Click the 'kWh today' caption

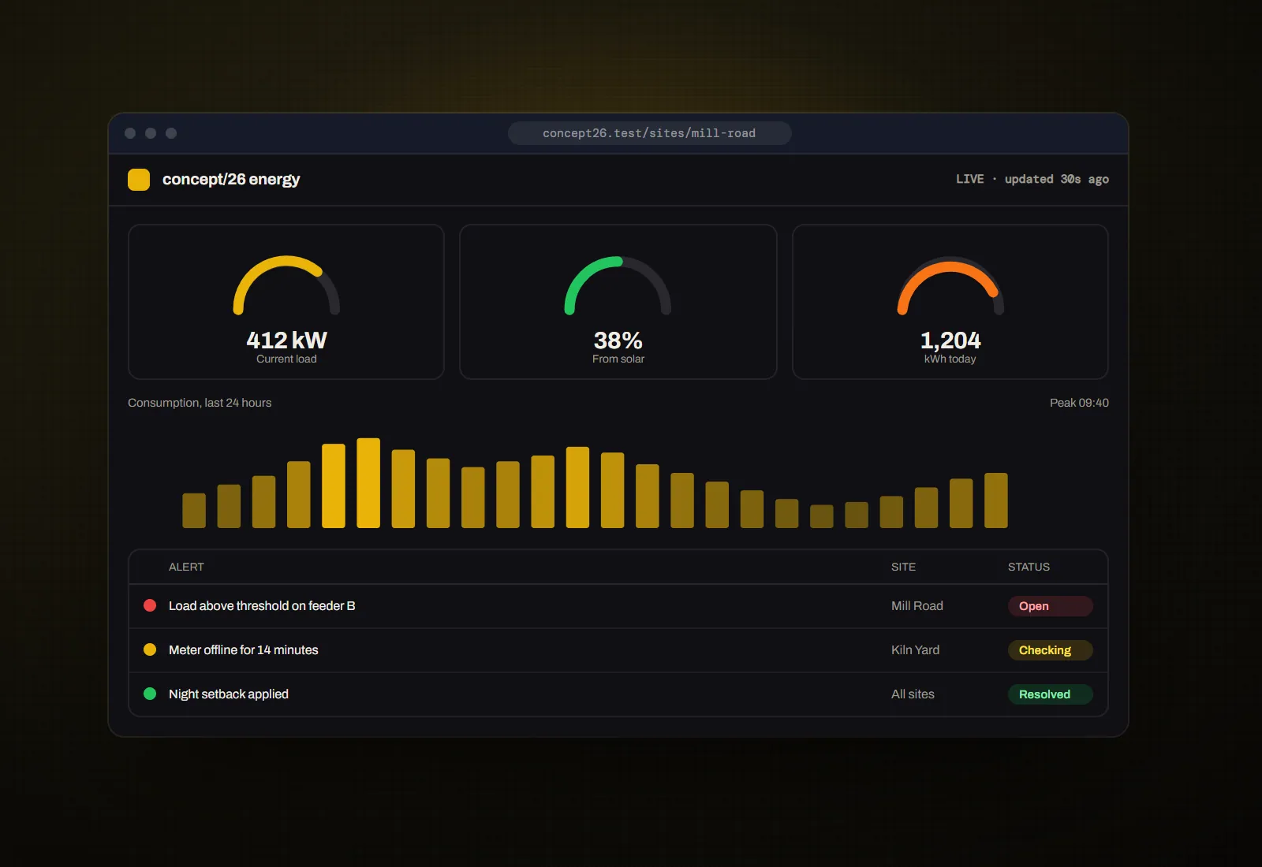coord(950,359)
